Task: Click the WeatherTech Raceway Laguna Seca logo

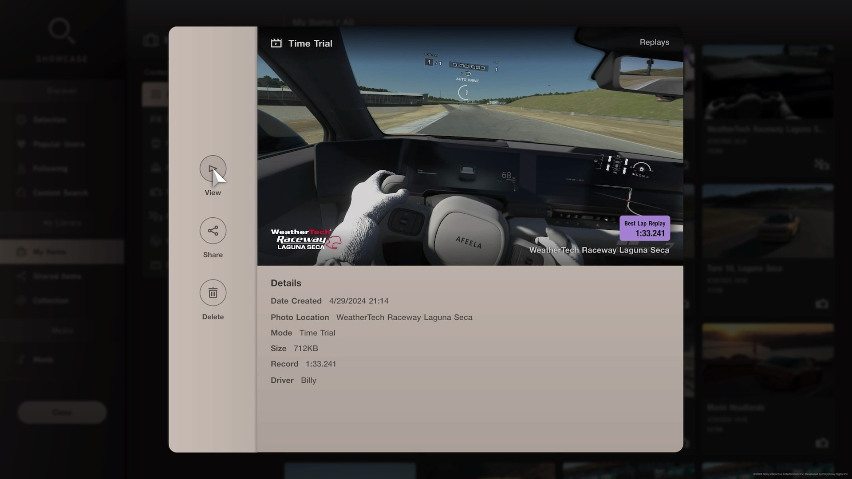Action: (x=306, y=239)
